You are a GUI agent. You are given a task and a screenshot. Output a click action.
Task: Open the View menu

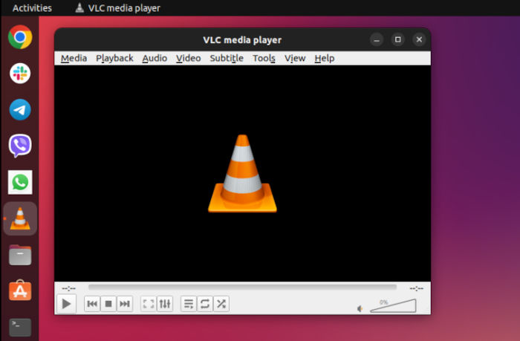tap(295, 59)
